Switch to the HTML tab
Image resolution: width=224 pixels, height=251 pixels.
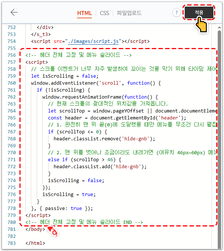(84, 13)
